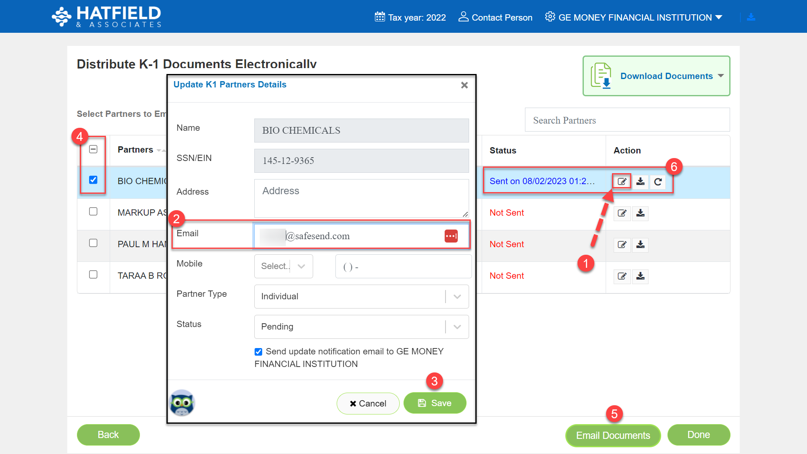Select Contact Person in the top bar
The height and width of the screenshot is (454, 807).
pyautogui.click(x=495, y=17)
